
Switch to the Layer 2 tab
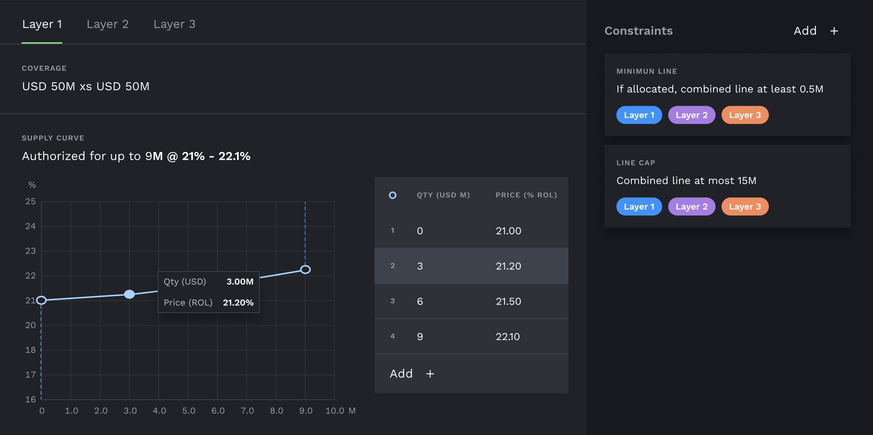click(x=107, y=24)
